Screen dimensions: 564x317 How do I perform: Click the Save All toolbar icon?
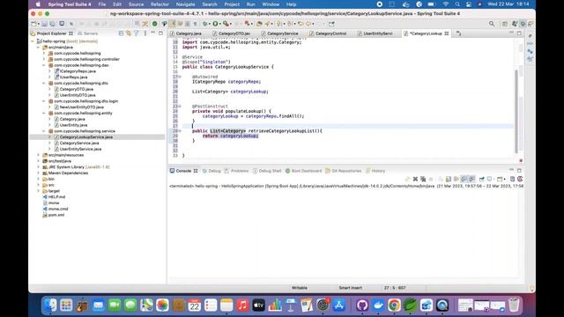pos(53,24)
